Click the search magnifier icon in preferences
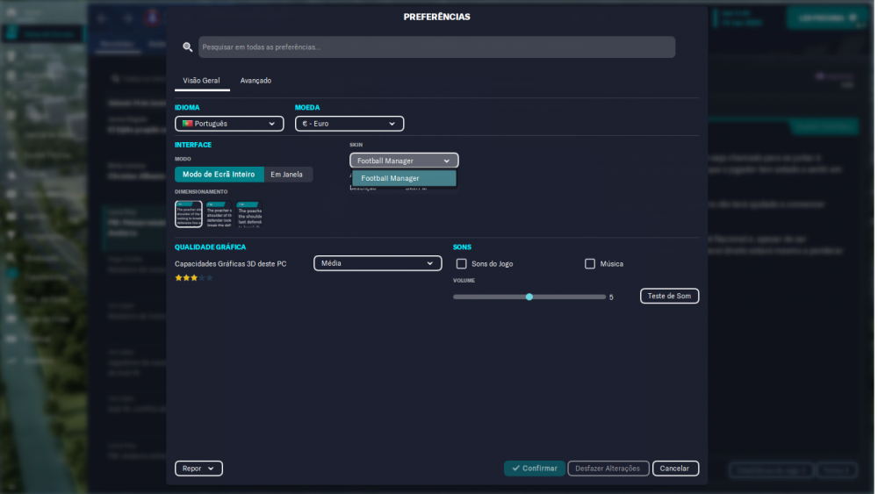This screenshot has height=494, width=878. pyautogui.click(x=188, y=47)
